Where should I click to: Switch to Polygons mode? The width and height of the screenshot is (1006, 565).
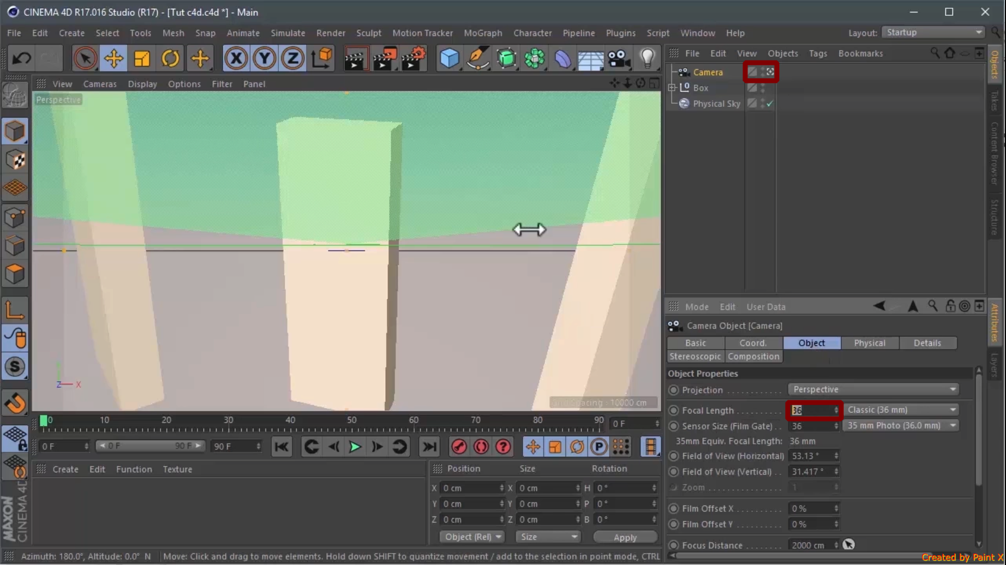[15, 274]
